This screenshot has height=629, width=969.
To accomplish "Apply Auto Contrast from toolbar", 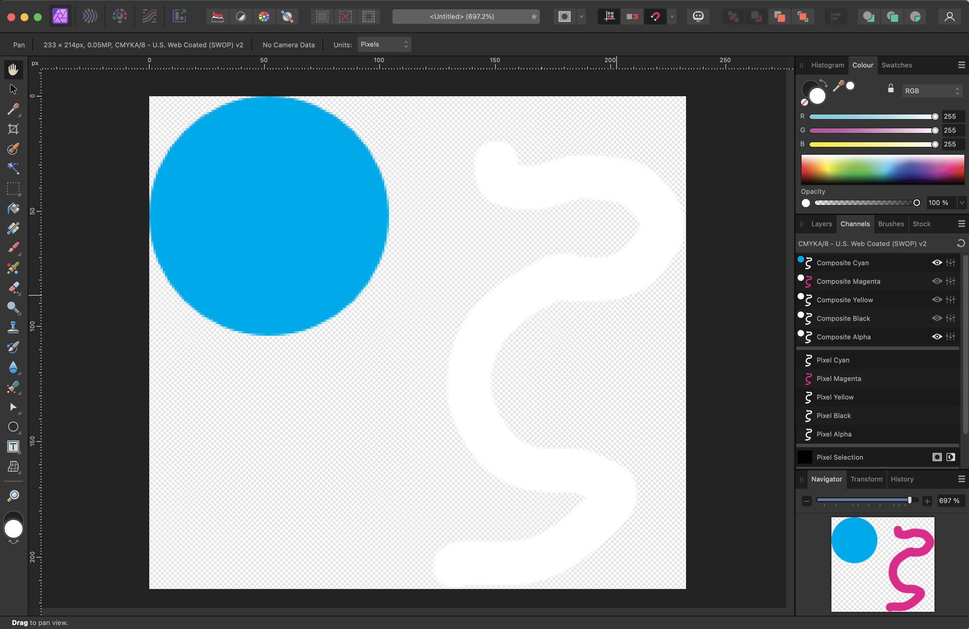I will (x=241, y=17).
